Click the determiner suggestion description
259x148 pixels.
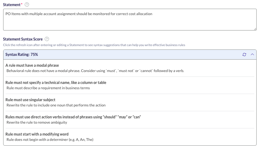[x=50, y=140]
